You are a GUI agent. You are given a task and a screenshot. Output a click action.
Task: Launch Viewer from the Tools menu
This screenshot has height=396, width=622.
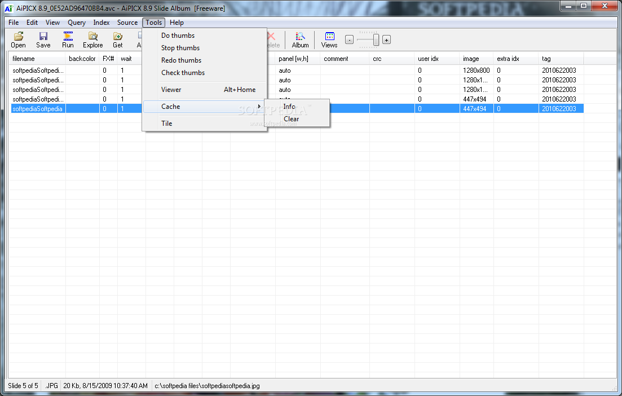(205, 90)
